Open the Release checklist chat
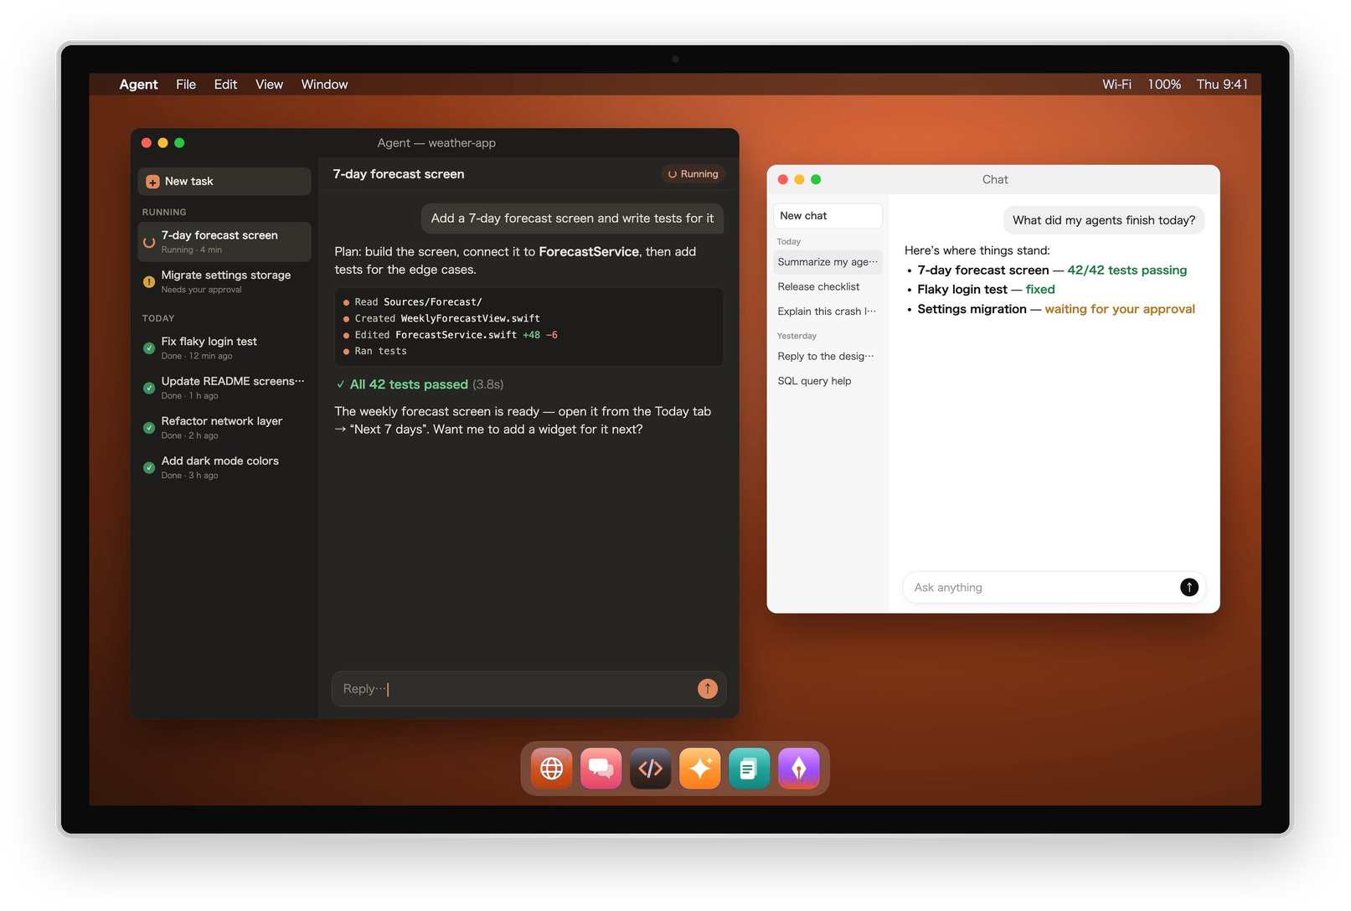 (828, 286)
